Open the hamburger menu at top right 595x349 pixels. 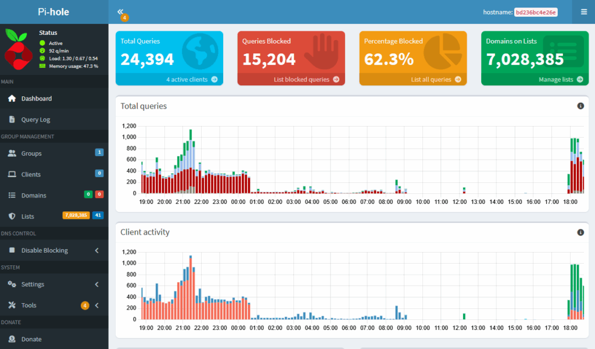[584, 12]
